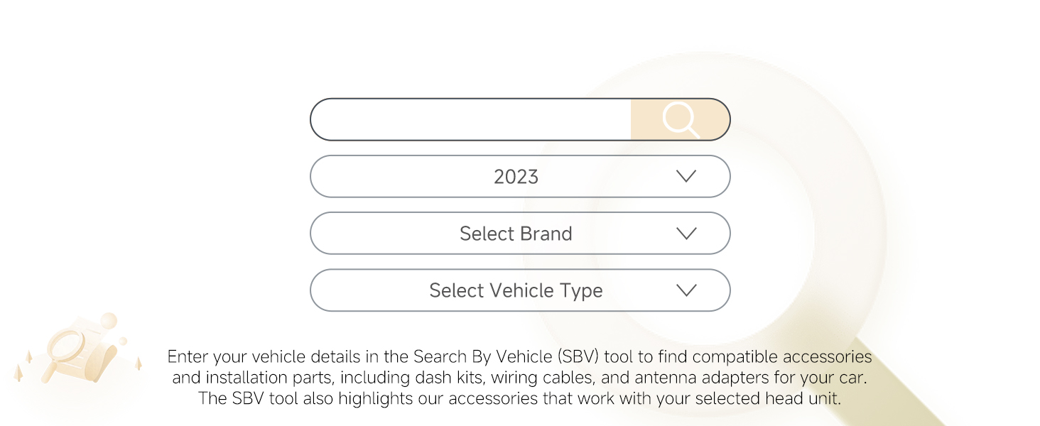Click the chevron arrow beside Select Brand
This screenshot has height=426, width=1040.
(x=686, y=233)
